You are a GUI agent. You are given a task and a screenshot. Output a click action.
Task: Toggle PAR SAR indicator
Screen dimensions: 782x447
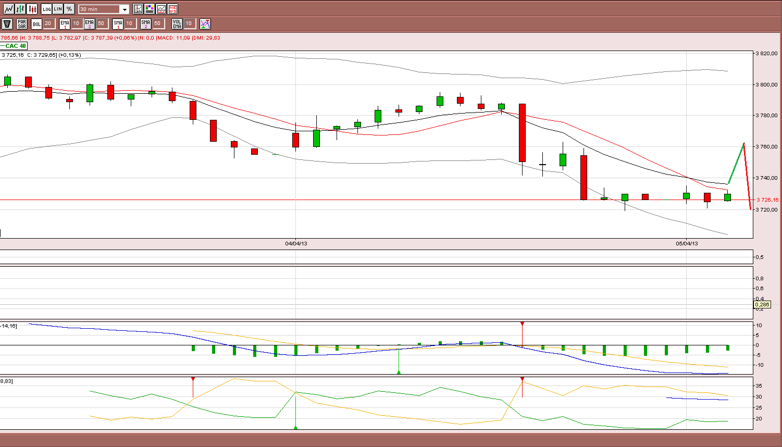click(22, 23)
